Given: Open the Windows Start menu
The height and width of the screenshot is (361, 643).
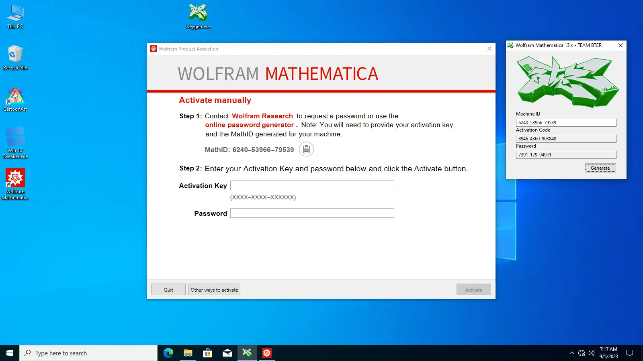Looking at the screenshot, I should 10,353.
